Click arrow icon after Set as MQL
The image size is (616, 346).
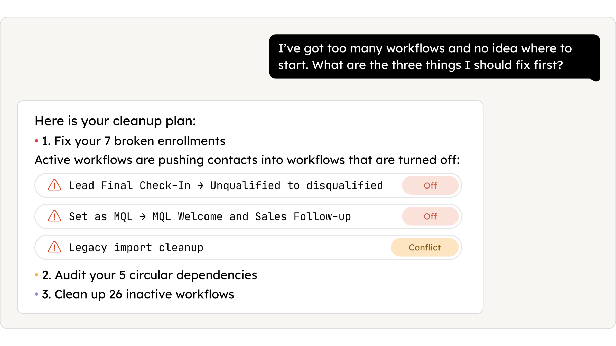click(143, 217)
